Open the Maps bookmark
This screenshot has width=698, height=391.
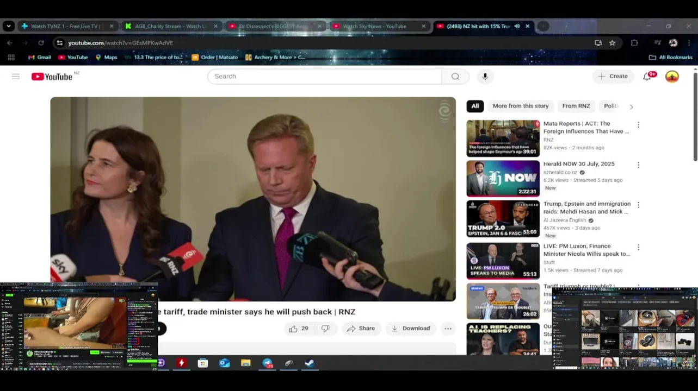pos(106,57)
